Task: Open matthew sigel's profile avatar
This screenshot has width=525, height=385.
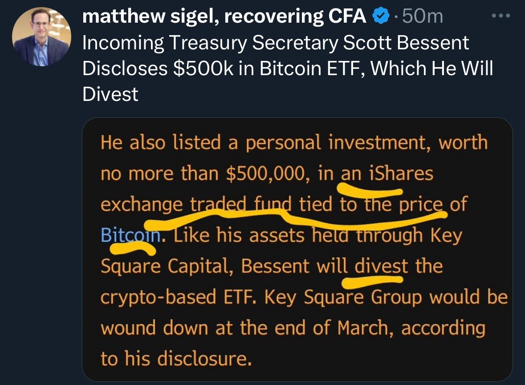Action: pos(41,37)
